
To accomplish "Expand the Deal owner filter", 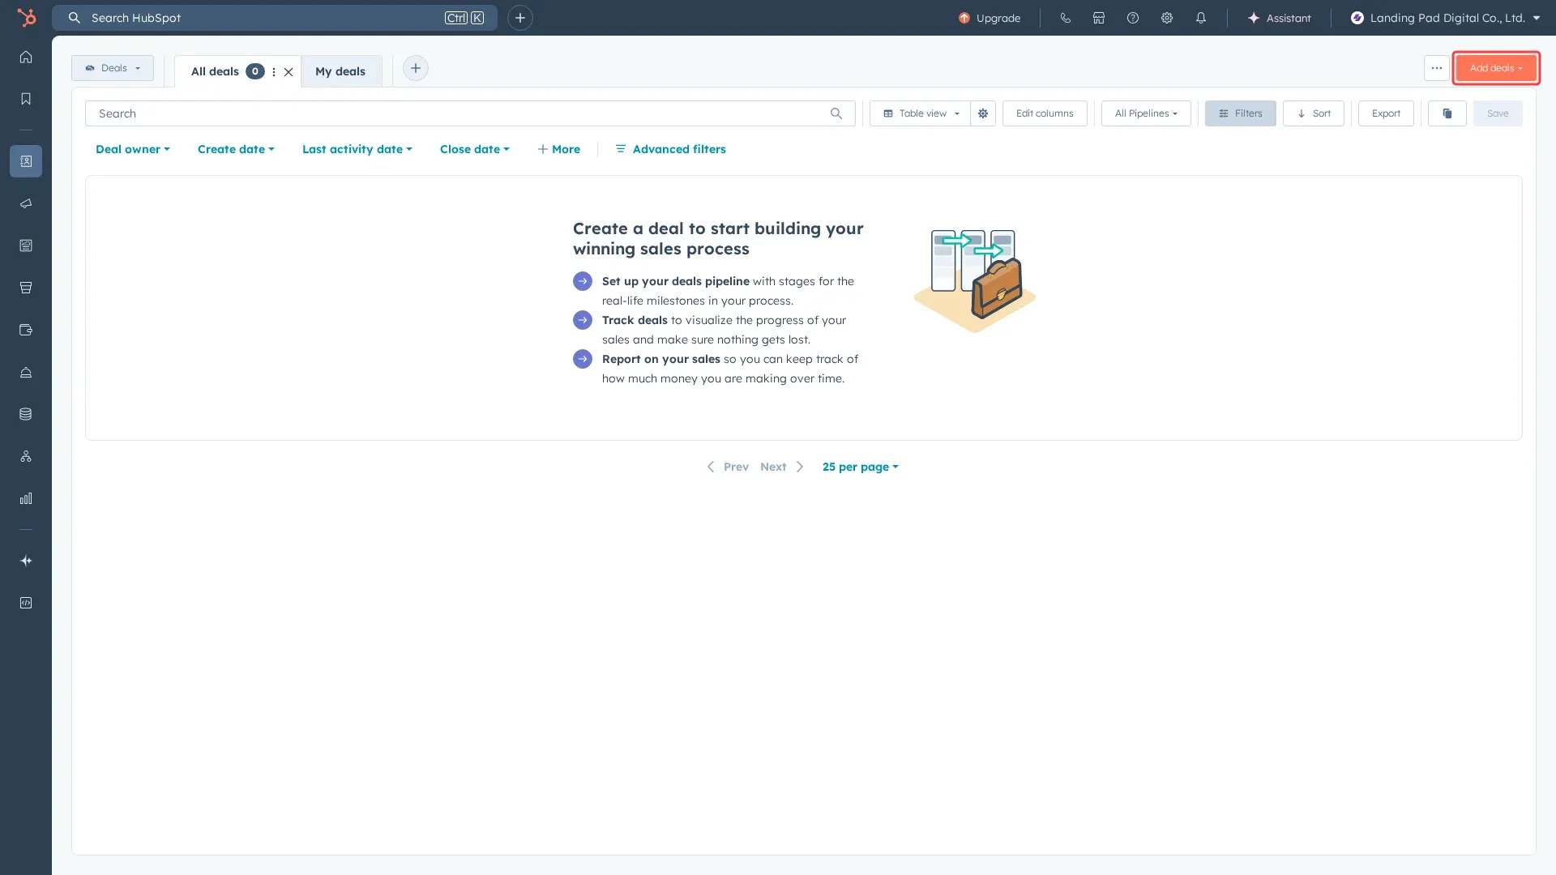I will pyautogui.click(x=132, y=149).
